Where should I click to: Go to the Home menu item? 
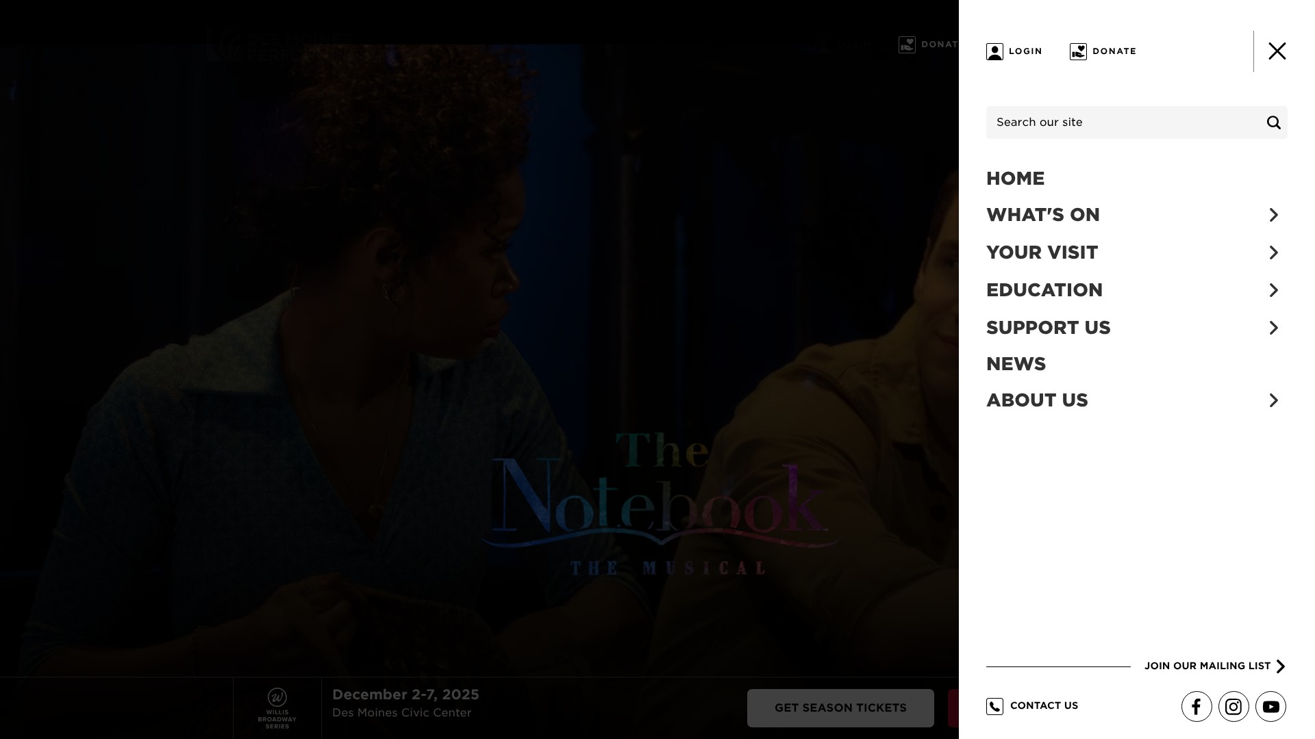(x=1015, y=179)
